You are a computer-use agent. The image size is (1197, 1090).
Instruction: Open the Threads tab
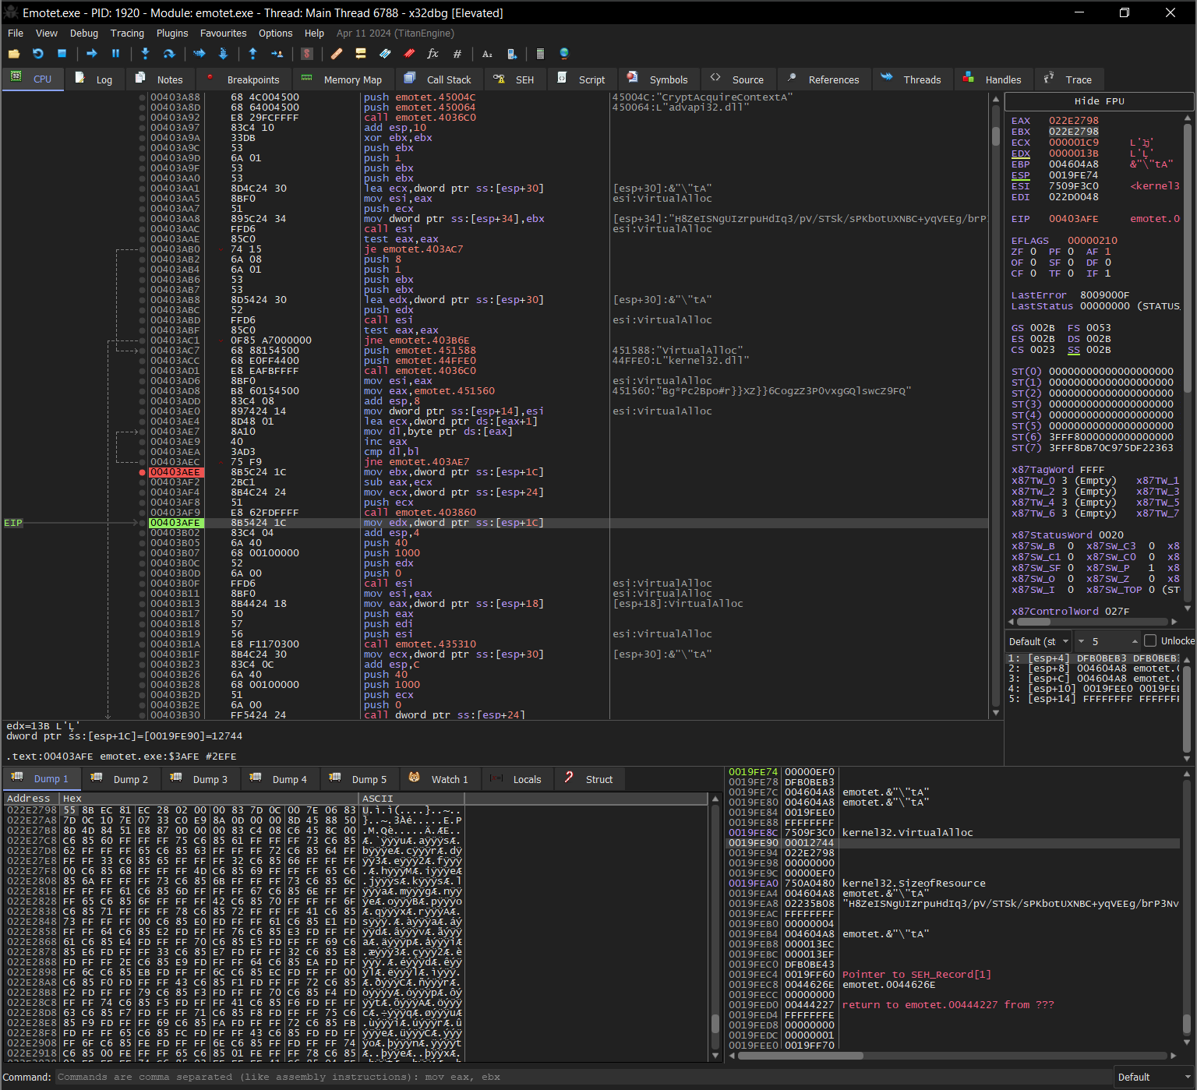(911, 79)
